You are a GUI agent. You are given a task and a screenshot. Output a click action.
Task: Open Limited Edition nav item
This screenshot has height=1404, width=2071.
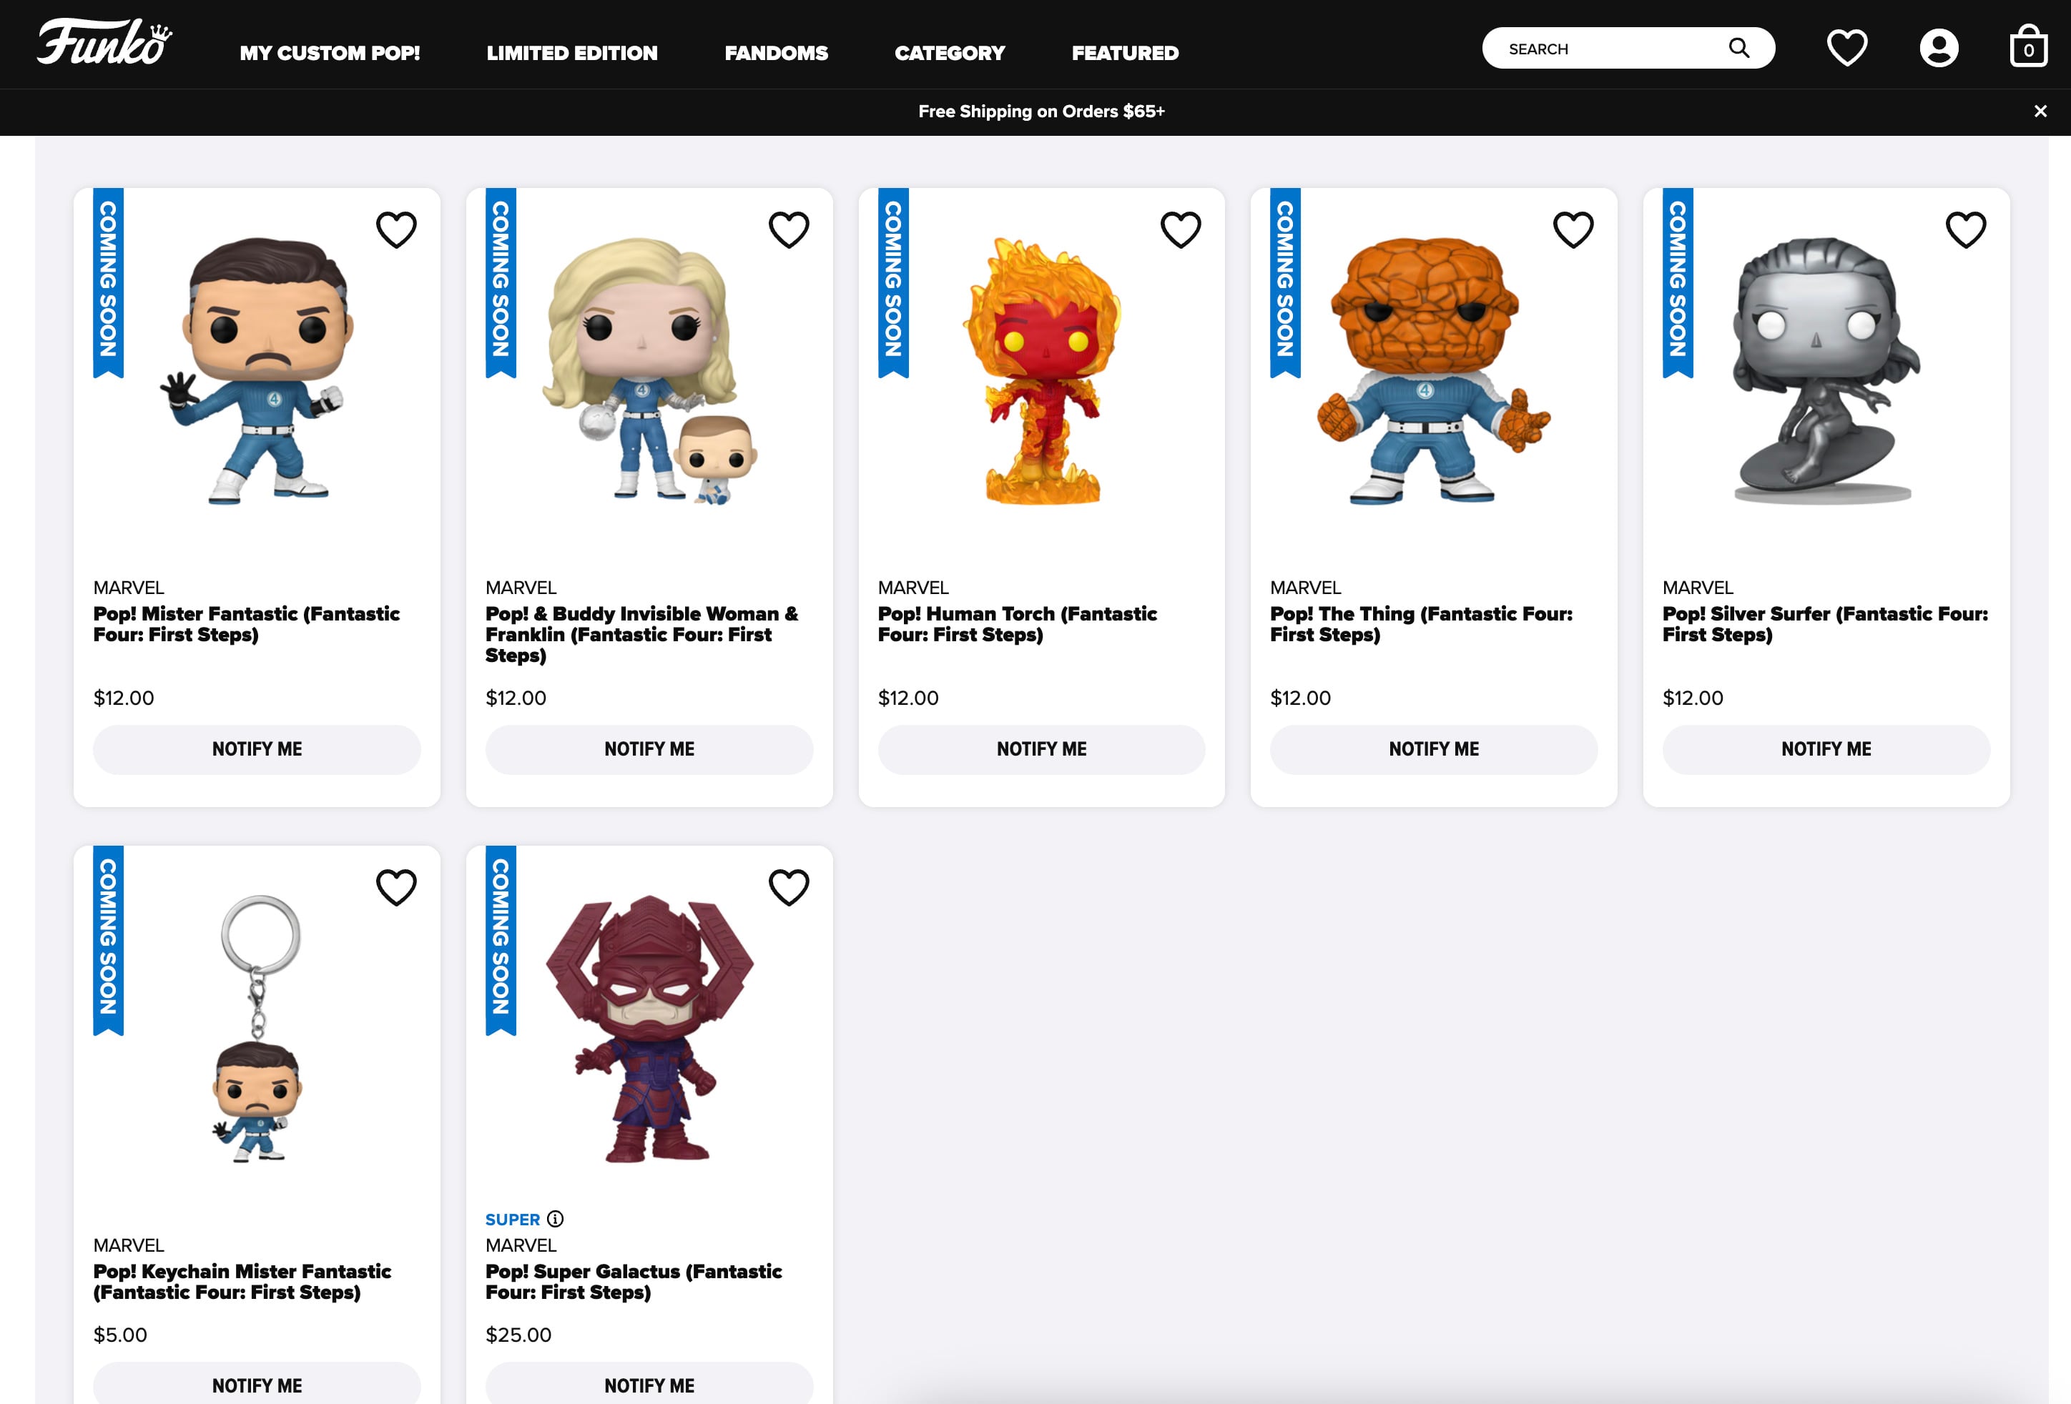[571, 54]
